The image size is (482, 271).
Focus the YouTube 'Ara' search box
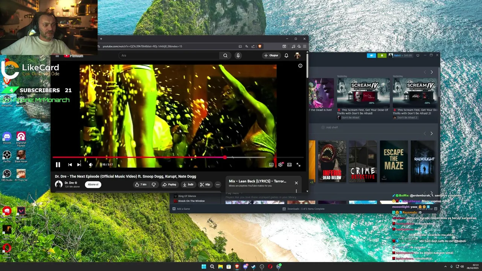click(169, 55)
